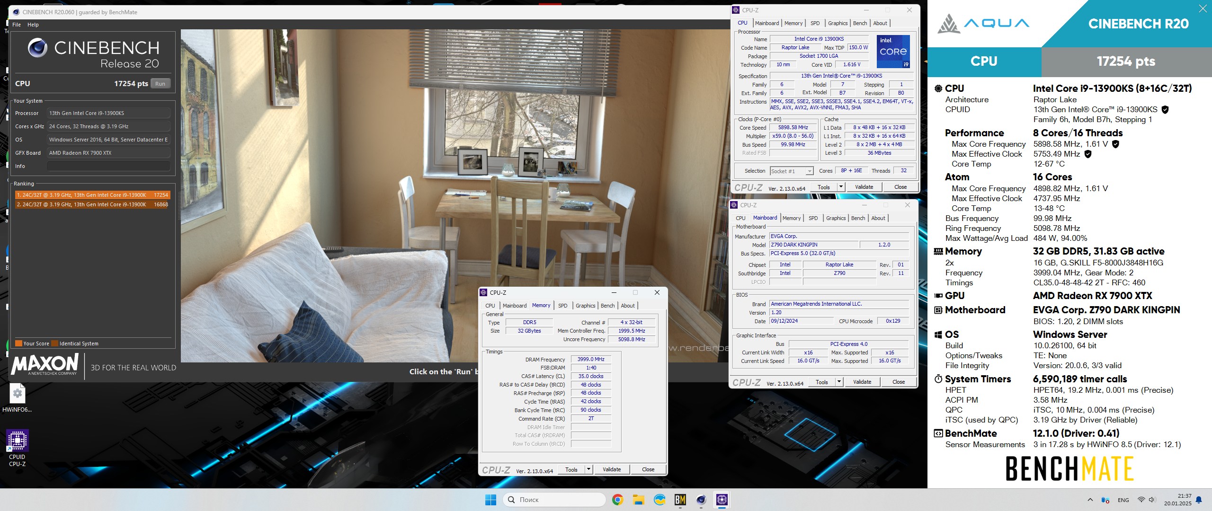
Task: Click the MAXON logo in Cinebench
Action: 45,364
